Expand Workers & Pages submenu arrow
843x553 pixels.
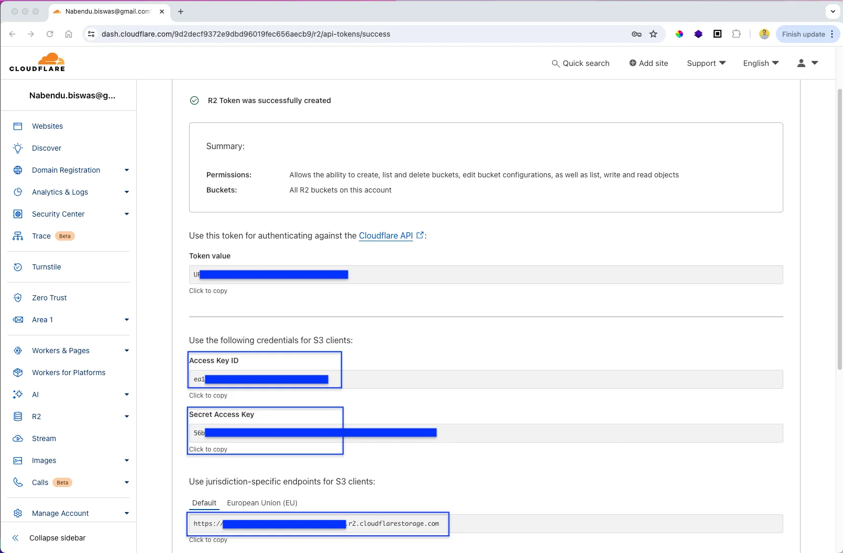(126, 351)
